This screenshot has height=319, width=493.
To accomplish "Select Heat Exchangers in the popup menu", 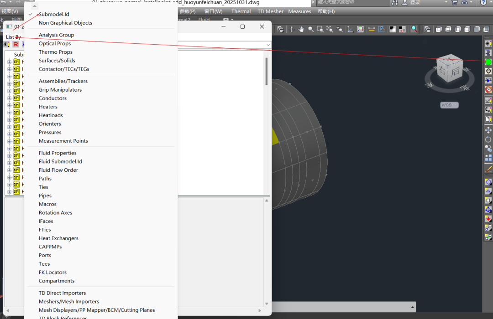I will tap(58, 238).
